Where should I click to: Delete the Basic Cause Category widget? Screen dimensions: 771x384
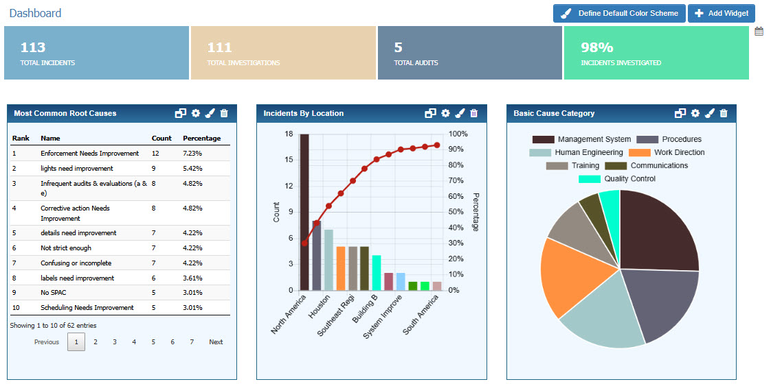(x=724, y=113)
